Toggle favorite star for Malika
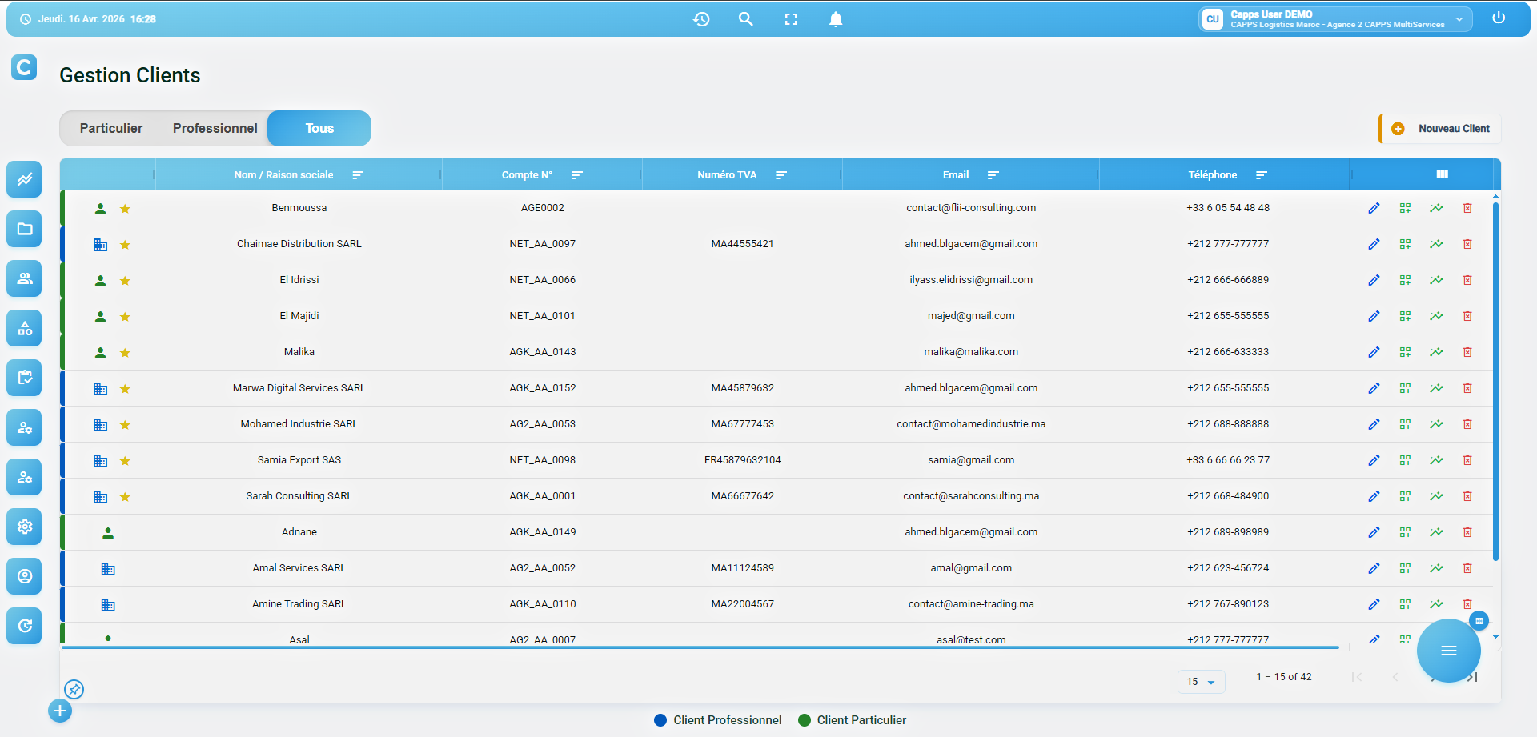 pos(125,353)
